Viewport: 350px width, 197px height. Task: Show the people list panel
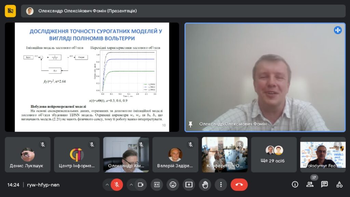pyautogui.click(x=310, y=185)
